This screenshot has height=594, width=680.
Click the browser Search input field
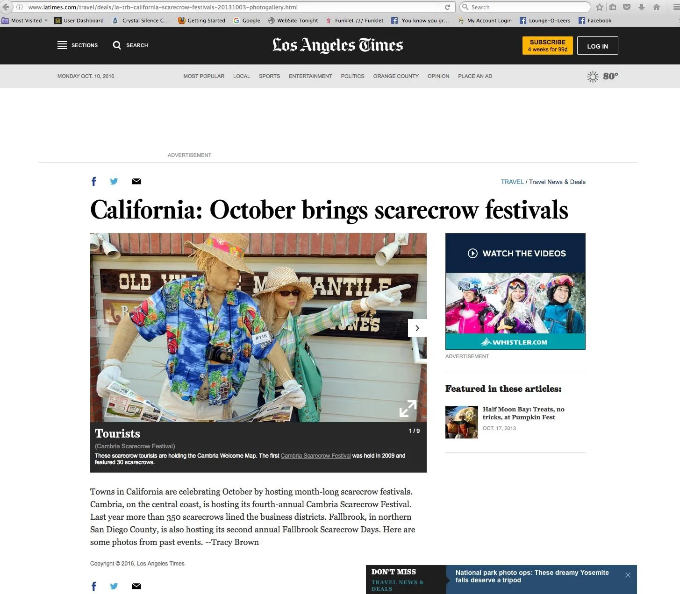click(525, 7)
